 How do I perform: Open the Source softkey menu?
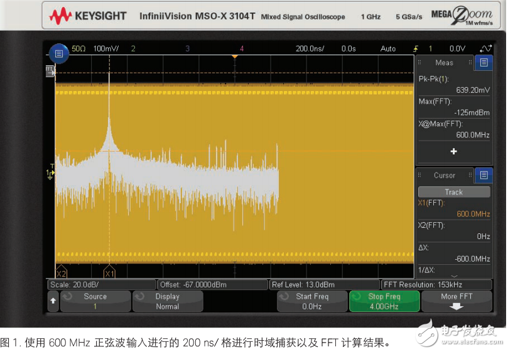[95, 301]
